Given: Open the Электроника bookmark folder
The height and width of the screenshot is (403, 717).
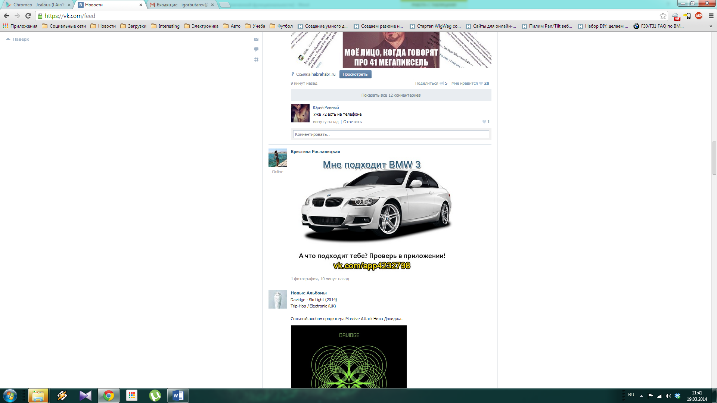Looking at the screenshot, I should (x=201, y=26).
